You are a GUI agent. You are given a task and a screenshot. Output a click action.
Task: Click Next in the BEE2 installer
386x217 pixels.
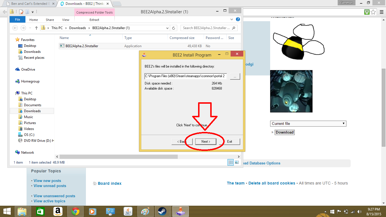click(x=205, y=142)
